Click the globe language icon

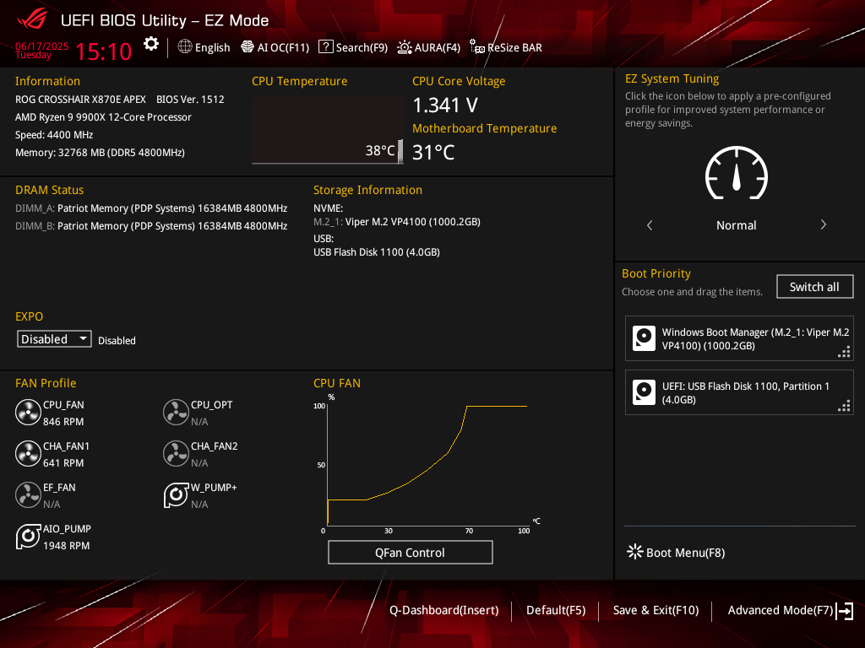[185, 47]
